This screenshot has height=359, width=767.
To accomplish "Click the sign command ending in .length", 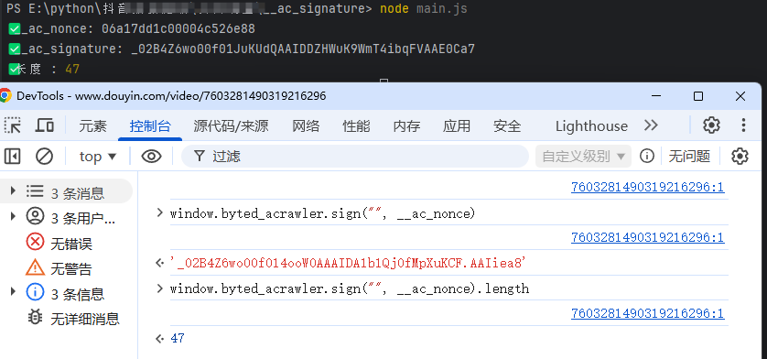I will [x=350, y=288].
